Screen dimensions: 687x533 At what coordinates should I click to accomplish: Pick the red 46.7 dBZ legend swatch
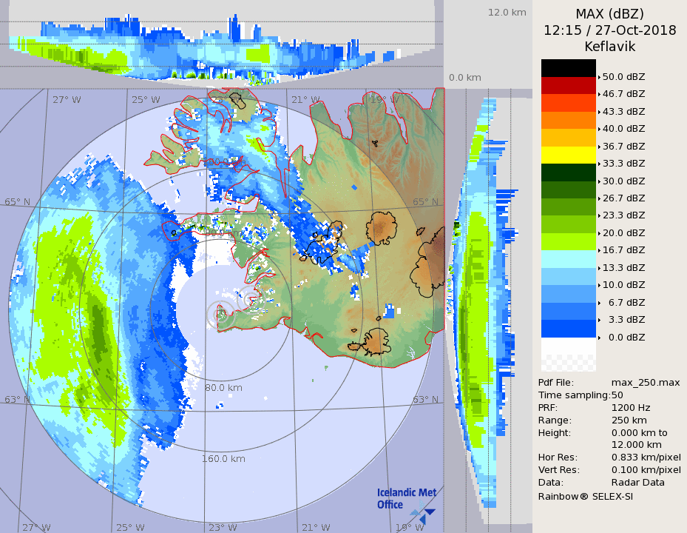[x=568, y=85]
